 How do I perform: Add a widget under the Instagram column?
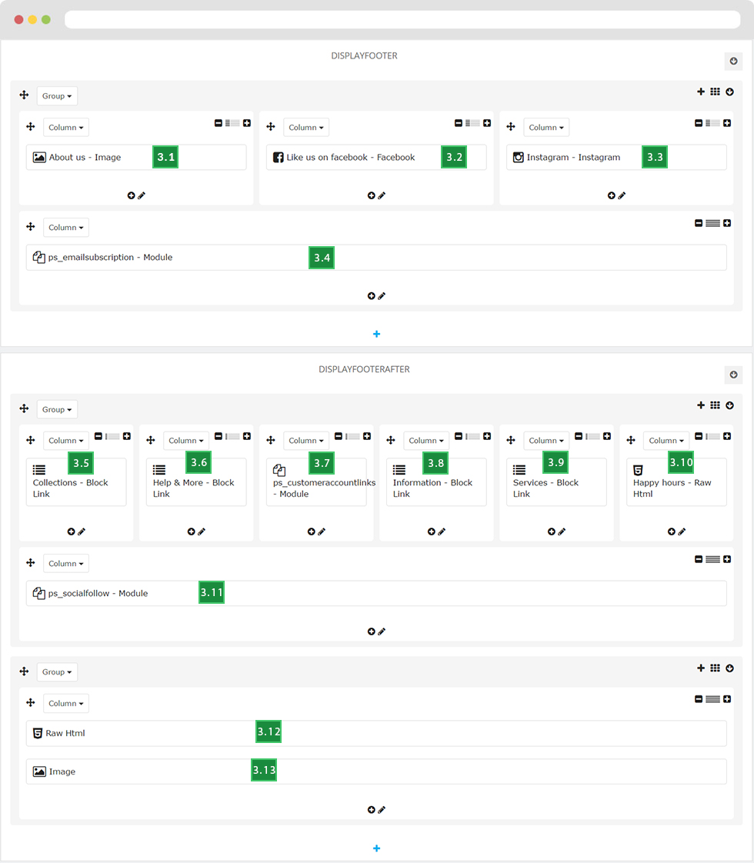click(612, 195)
